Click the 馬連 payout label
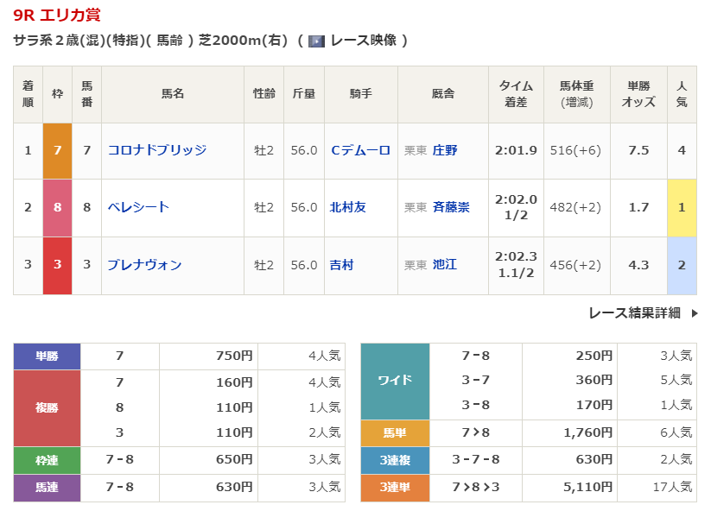 [47, 488]
